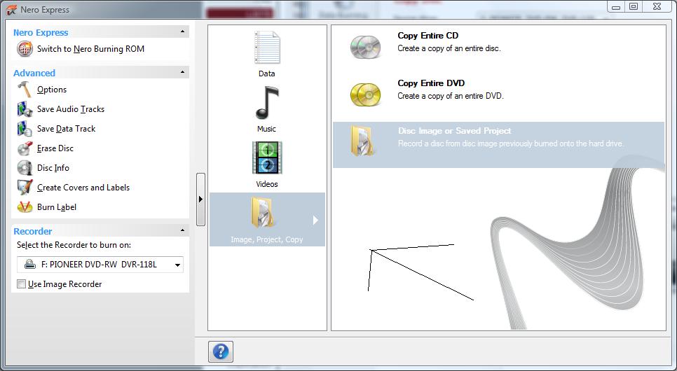This screenshot has width=677, height=371.
Task: Select Copy Entire CD title
Action: pos(428,36)
